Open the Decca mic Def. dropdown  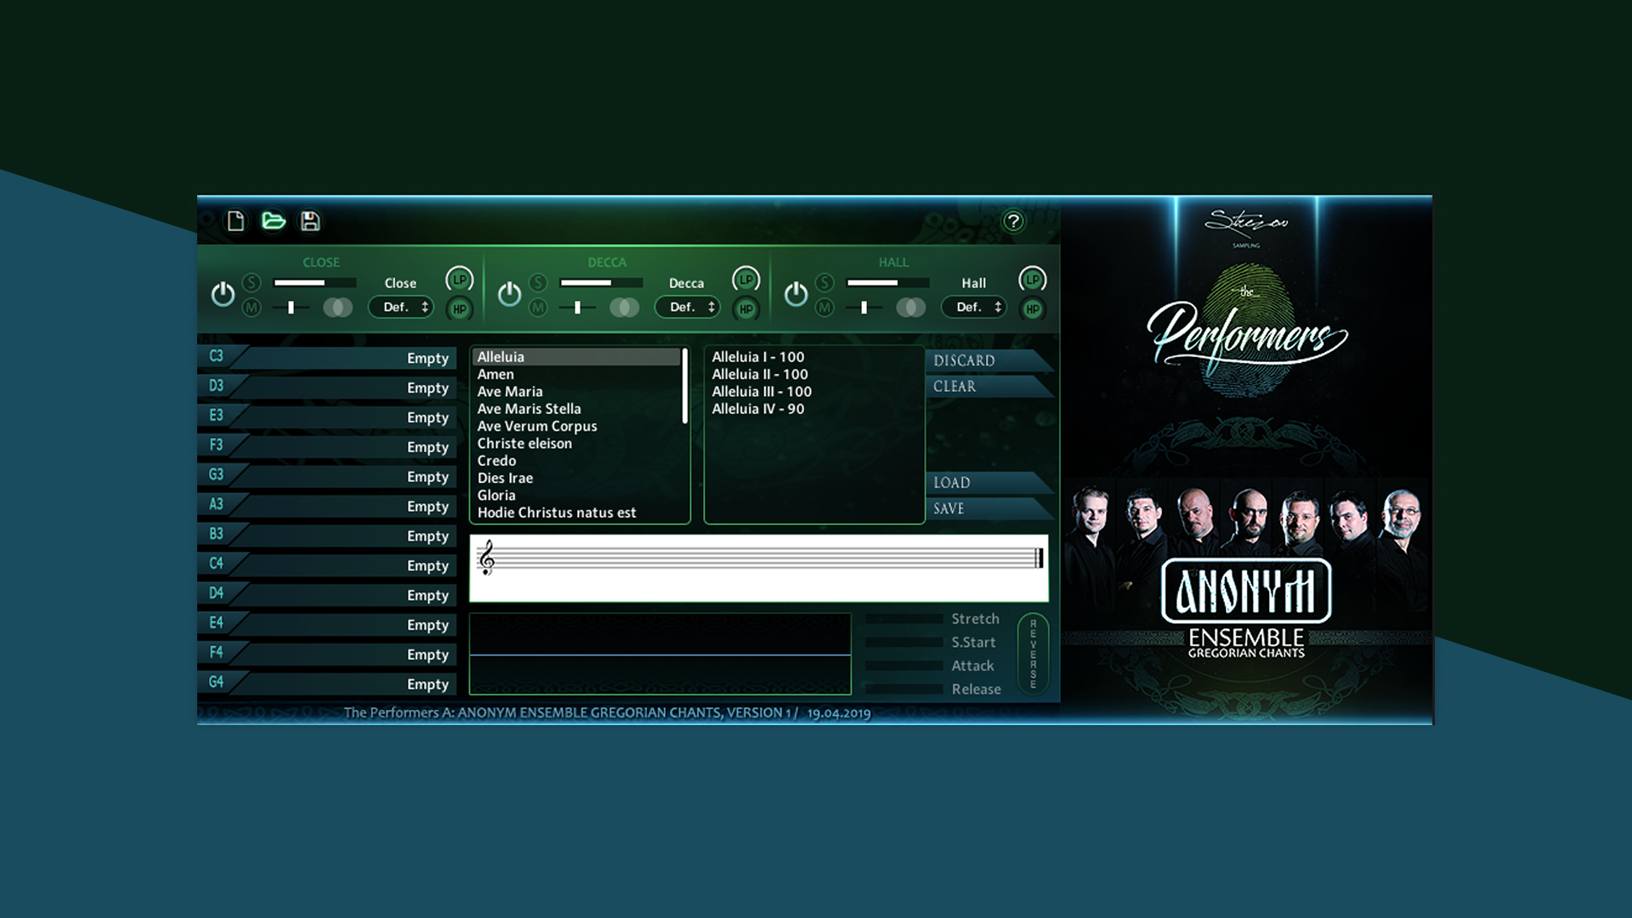pyautogui.click(x=687, y=306)
